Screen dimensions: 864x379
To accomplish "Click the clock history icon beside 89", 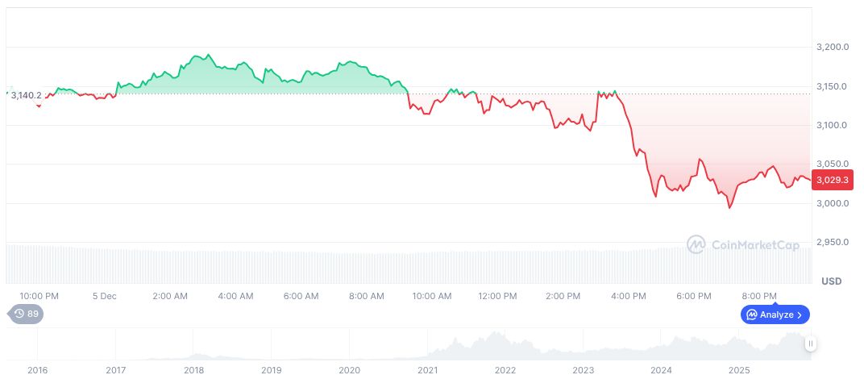I will pyautogui.click(x=19, y=314).
